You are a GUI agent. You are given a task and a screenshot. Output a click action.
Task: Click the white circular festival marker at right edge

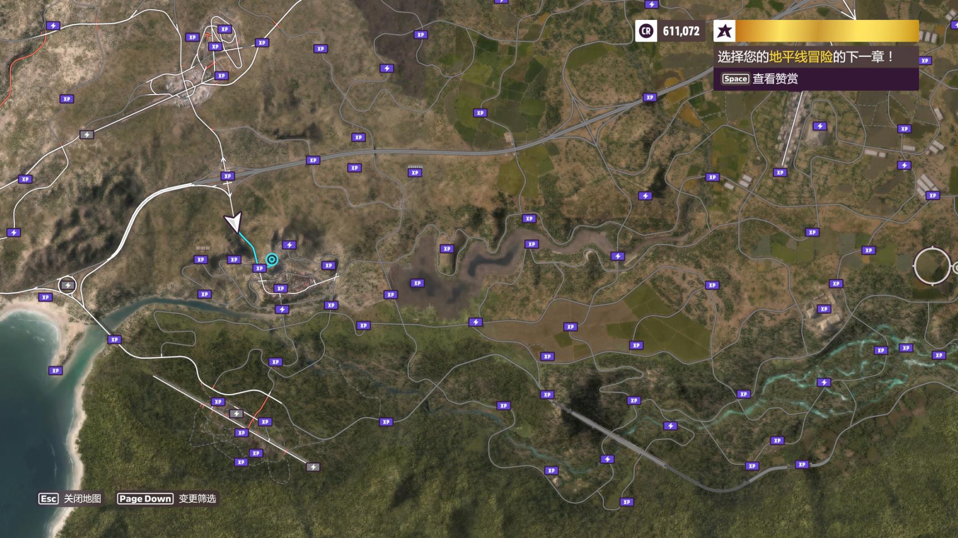932,266
